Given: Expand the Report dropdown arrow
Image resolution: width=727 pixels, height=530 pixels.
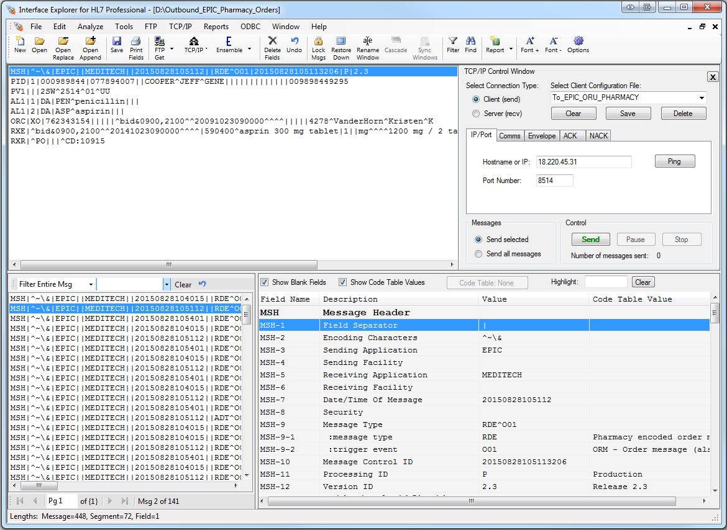Looking at the screenshot, I should (511, 48).
